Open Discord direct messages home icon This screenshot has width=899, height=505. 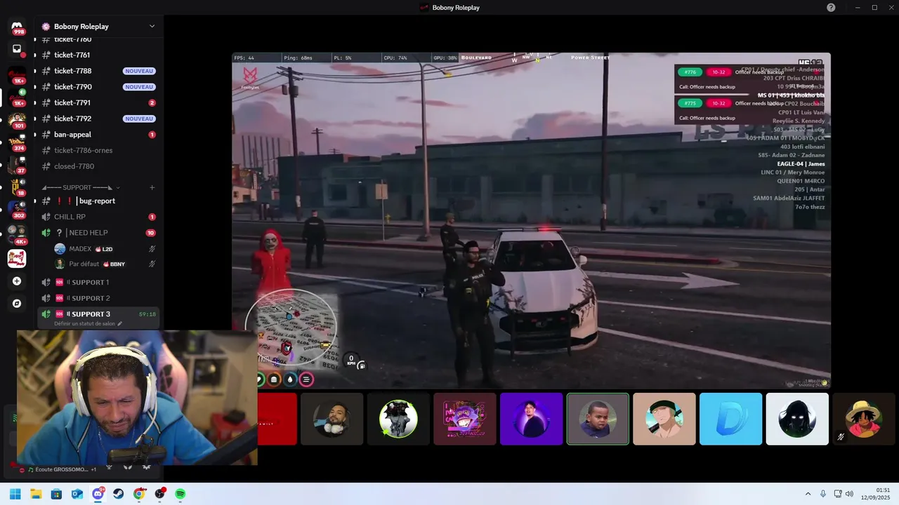coord(17,27)
